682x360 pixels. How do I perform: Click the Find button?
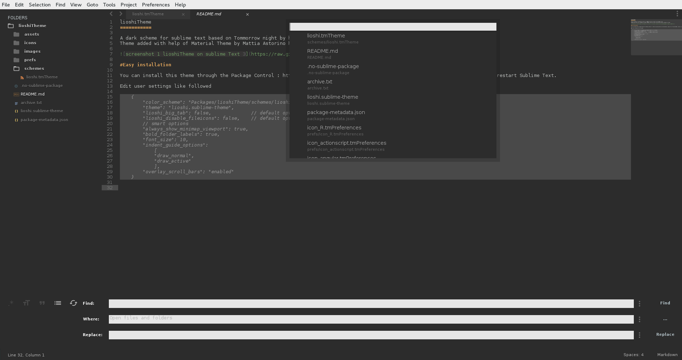[665, 303]
